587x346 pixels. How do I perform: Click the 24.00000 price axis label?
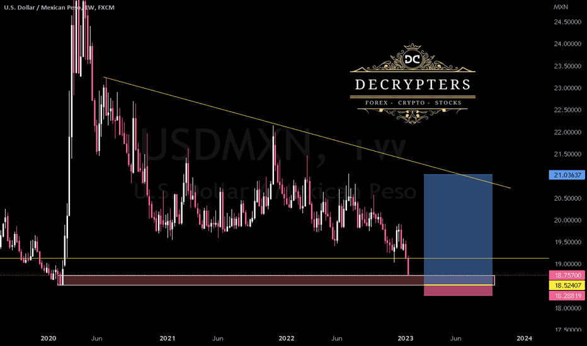coord(567,44)
